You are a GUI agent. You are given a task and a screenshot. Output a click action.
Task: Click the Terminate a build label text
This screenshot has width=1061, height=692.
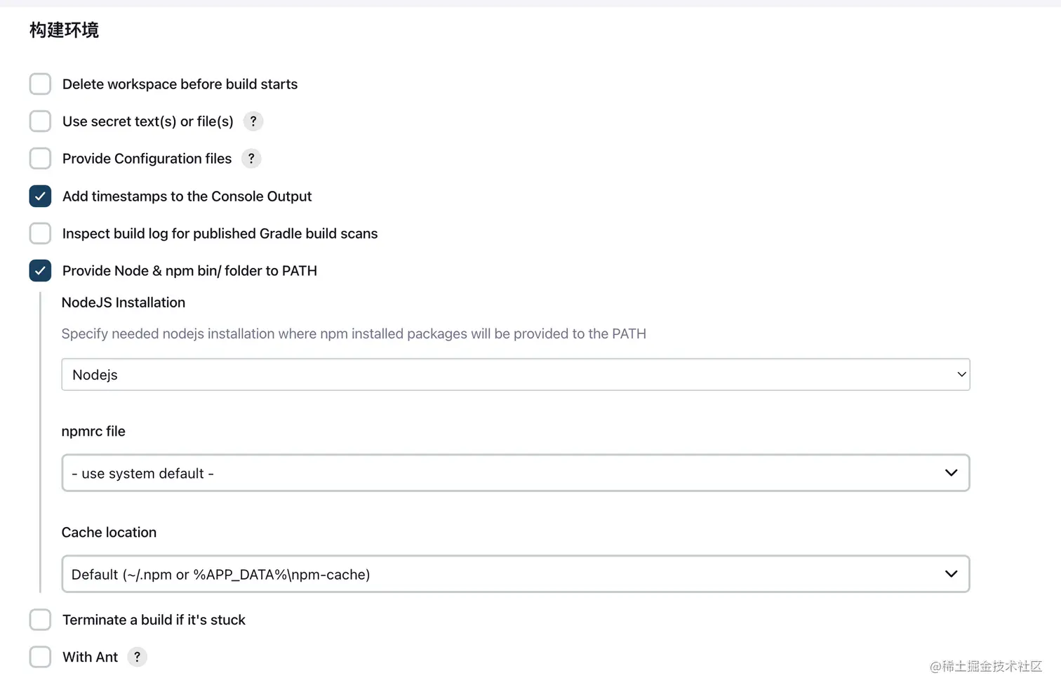(154, 620)
